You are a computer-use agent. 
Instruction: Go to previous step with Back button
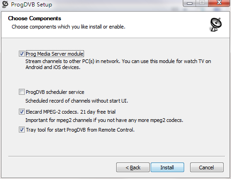(133, 167)
